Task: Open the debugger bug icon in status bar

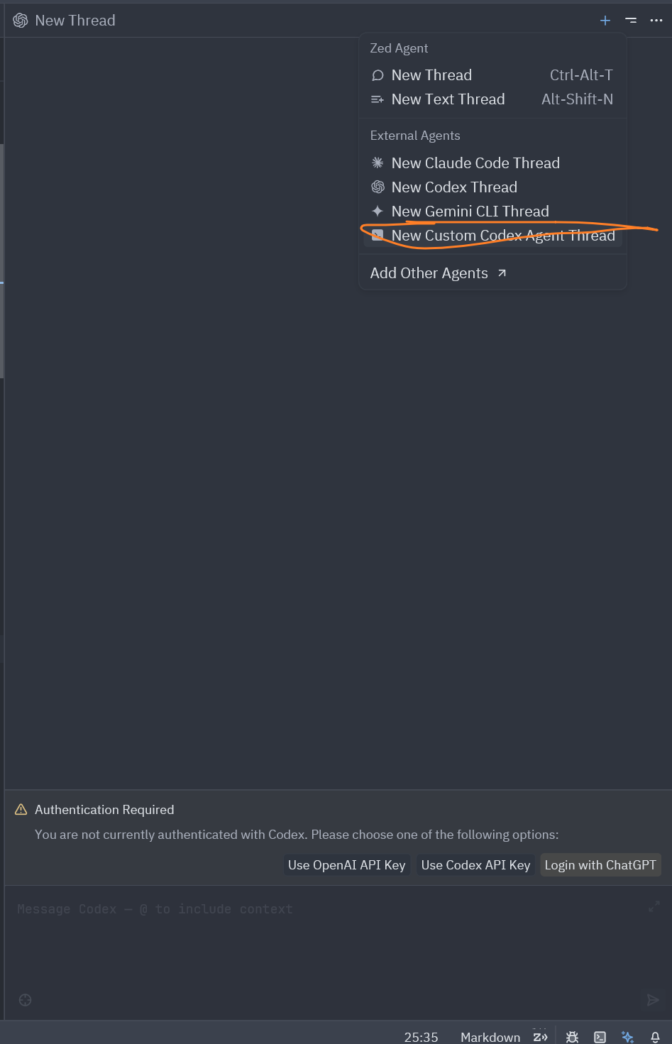Action: (x=573, y=1037)
